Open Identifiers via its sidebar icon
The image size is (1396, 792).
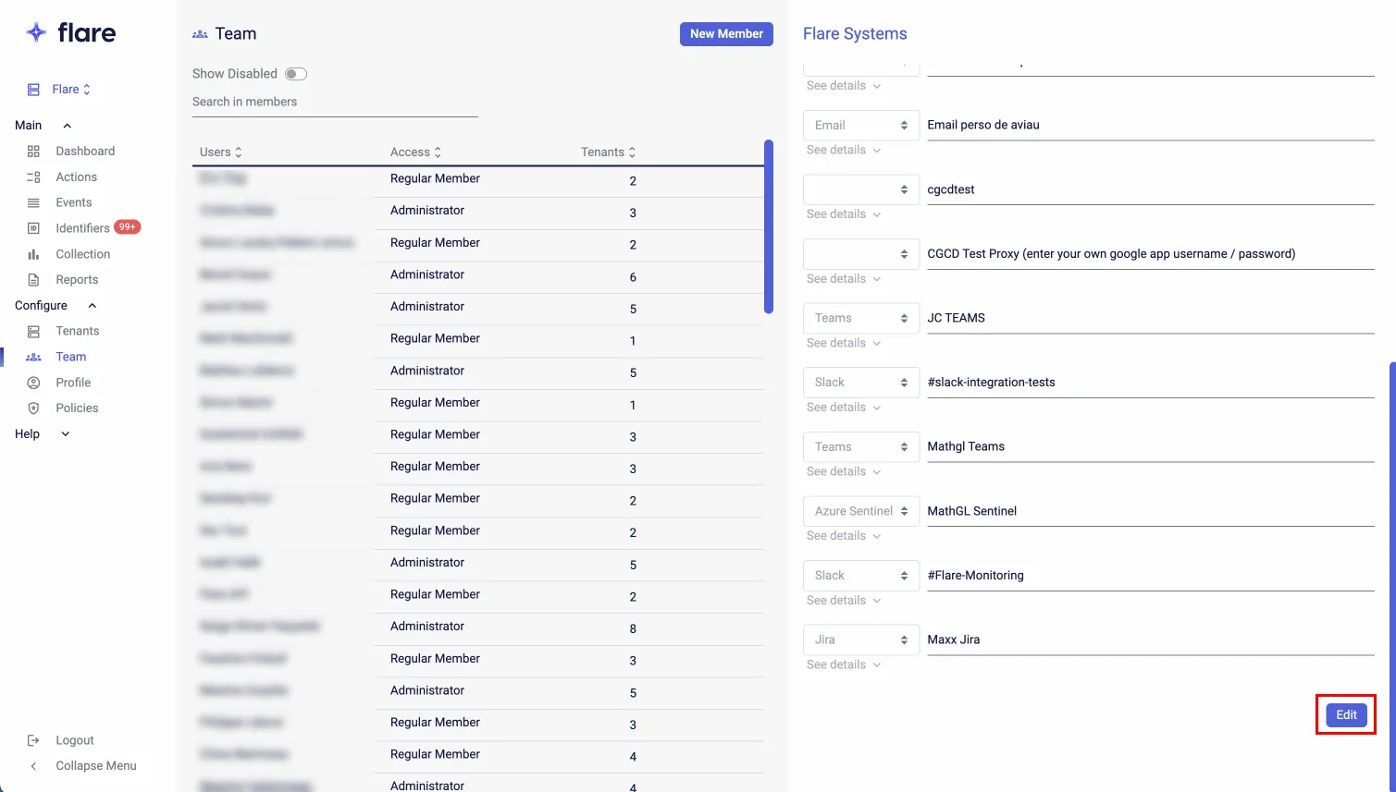[x=33, y=228]
